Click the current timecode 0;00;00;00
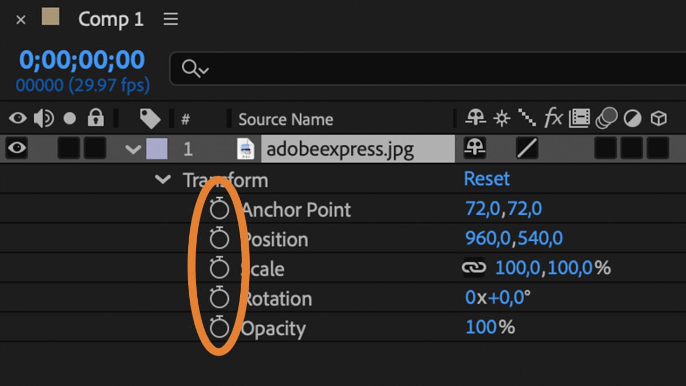686x386 pixels. [82, 60]
